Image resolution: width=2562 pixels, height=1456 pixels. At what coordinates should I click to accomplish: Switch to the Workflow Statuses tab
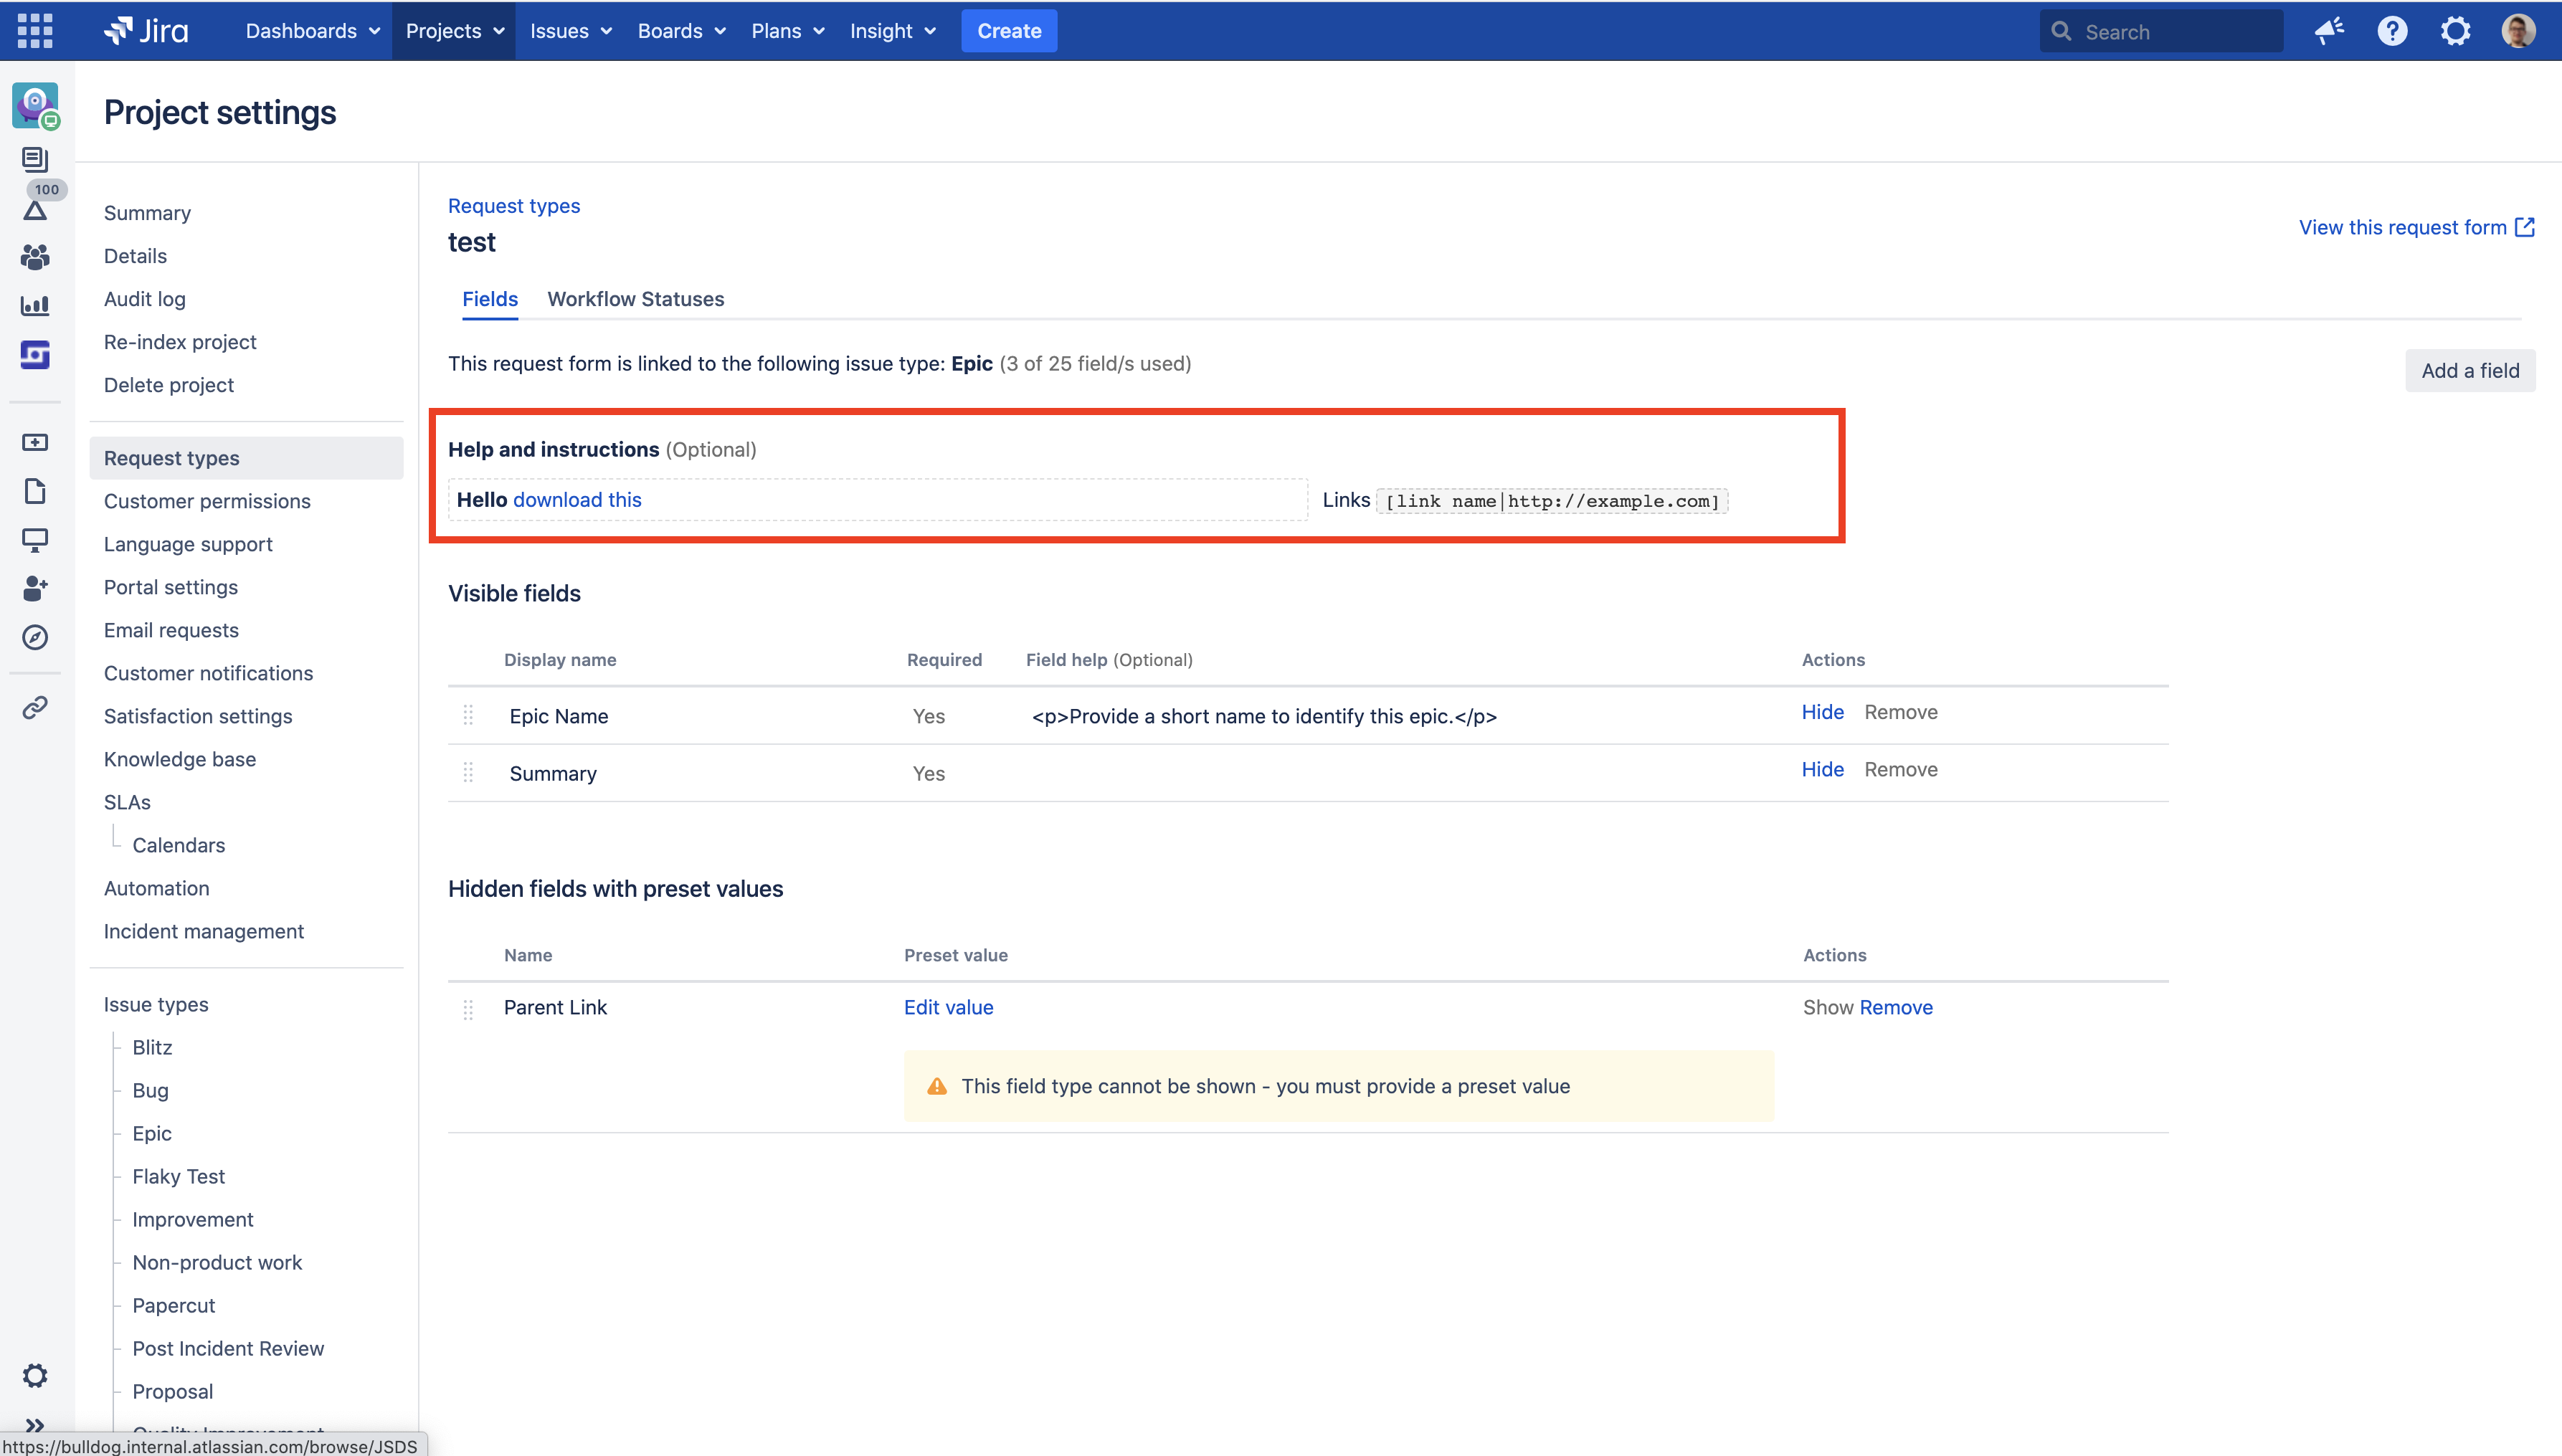[x=635, y=299]
